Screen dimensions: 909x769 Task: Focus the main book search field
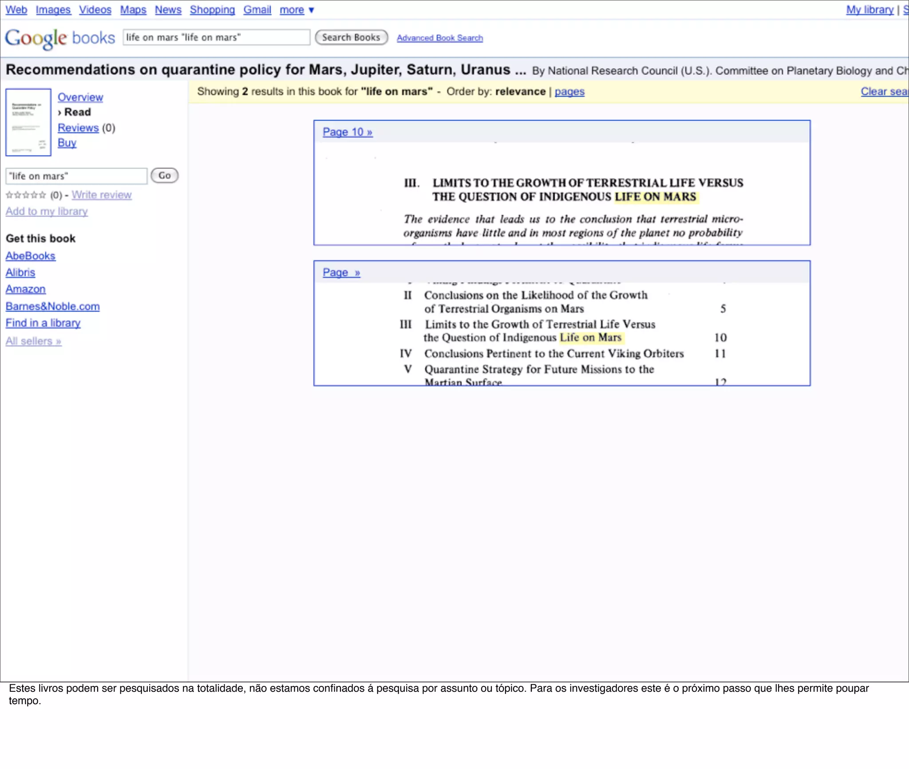tap(216, 38)
